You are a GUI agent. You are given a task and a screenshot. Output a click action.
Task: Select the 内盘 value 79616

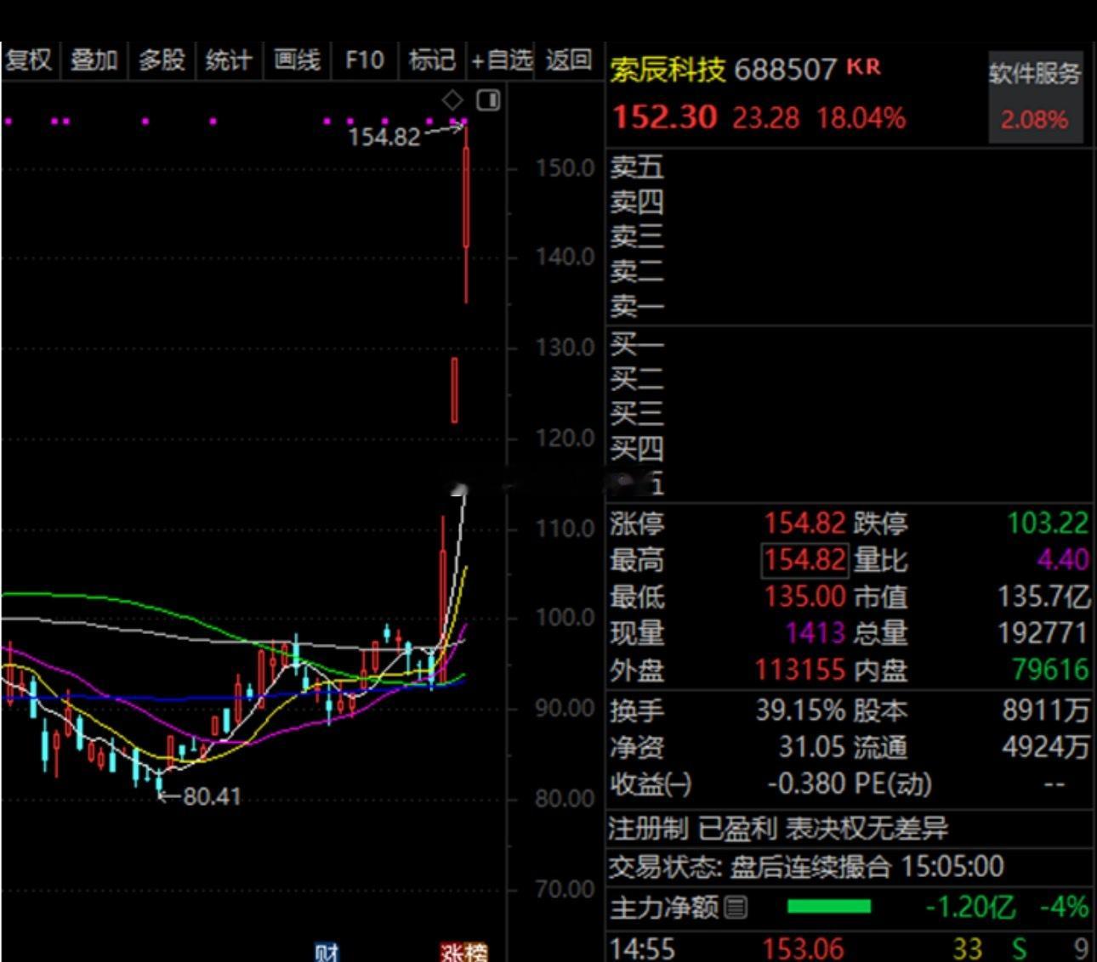pos(1050,671)
